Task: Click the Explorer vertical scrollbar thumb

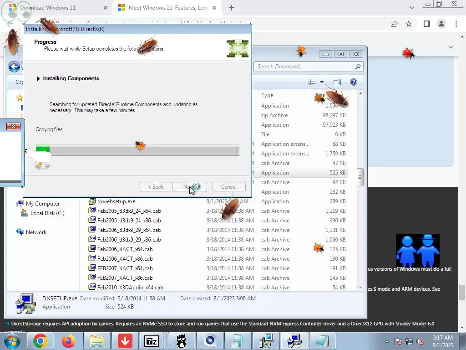Action: pos(360,177)
